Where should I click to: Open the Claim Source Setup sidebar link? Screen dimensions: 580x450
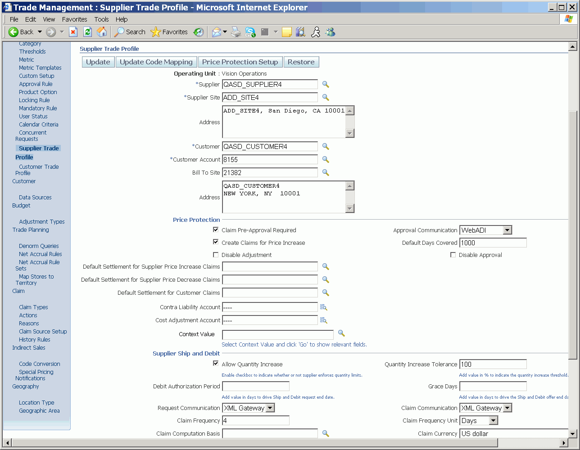click(43, 332)
